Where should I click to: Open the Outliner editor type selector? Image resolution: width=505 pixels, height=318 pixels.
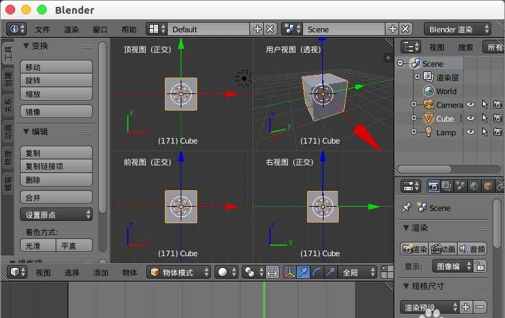point(411,47)
